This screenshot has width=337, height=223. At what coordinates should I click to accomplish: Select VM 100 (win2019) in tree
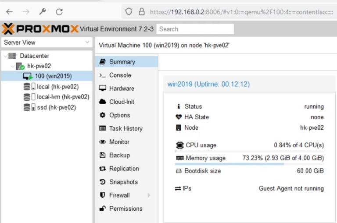click(53, 76)
